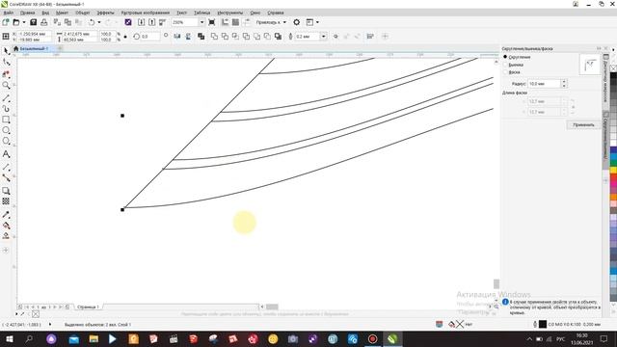Click the rotation angle input field
617x347 pixels.
150,37
